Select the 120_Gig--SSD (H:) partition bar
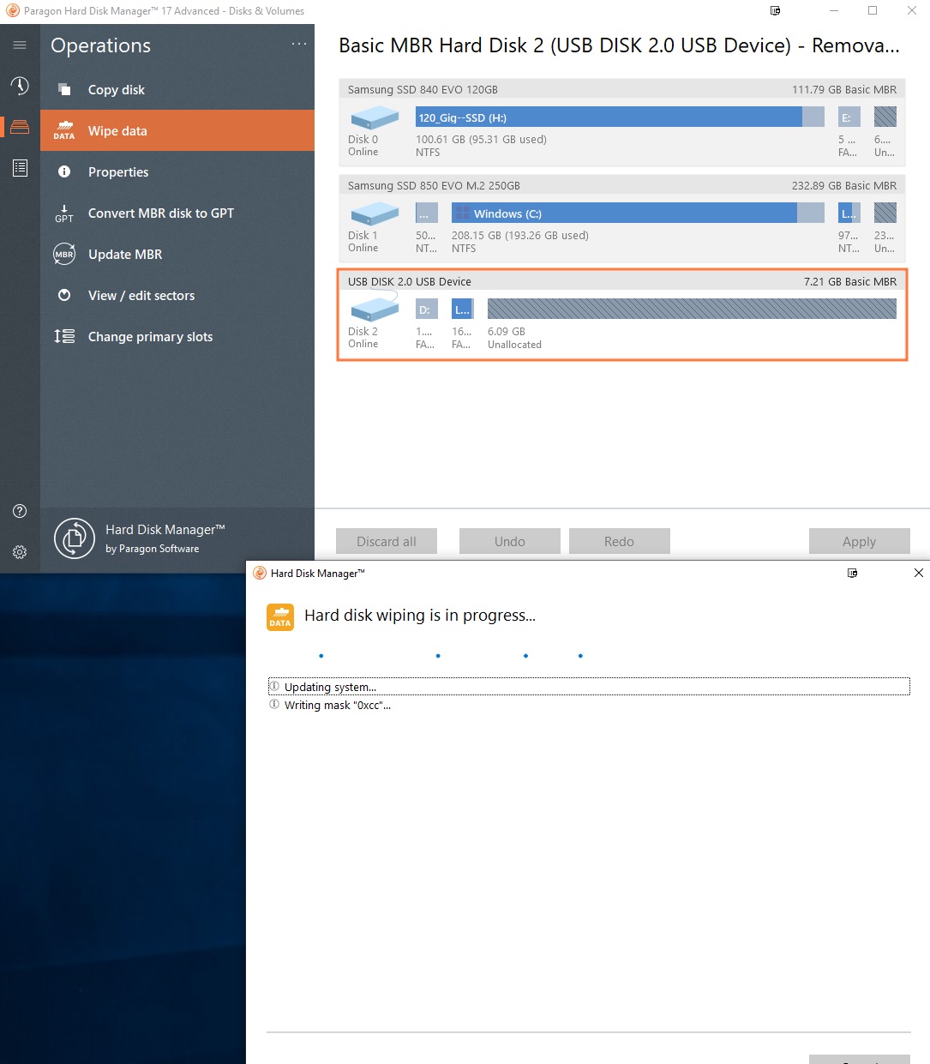930x1064 pixels. 620,117
